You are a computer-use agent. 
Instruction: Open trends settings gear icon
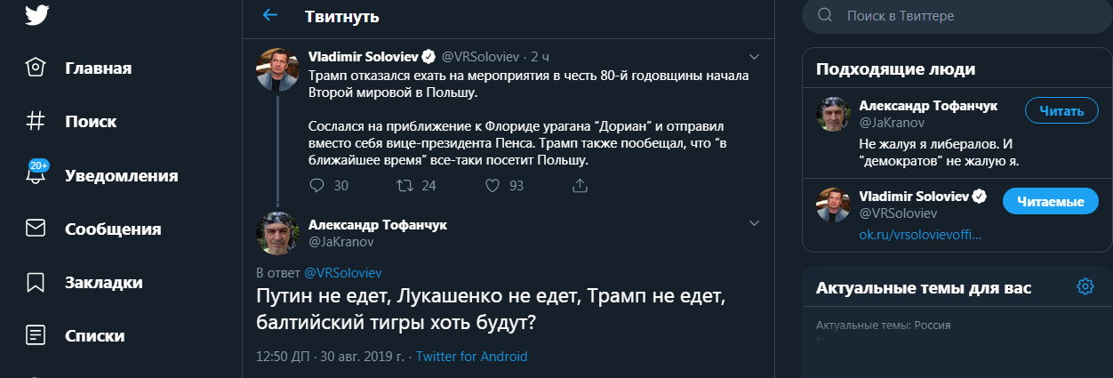1085,286
